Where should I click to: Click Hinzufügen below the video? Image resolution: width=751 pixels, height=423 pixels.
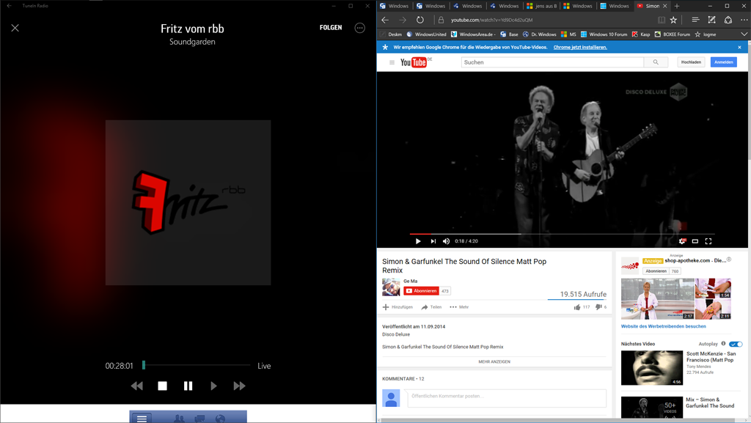pyautogui.click(x=398, y=307)
